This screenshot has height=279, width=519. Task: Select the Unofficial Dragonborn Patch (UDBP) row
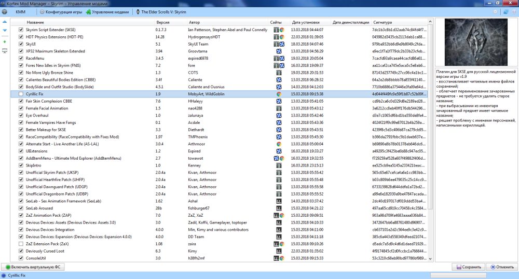[219, 194]
